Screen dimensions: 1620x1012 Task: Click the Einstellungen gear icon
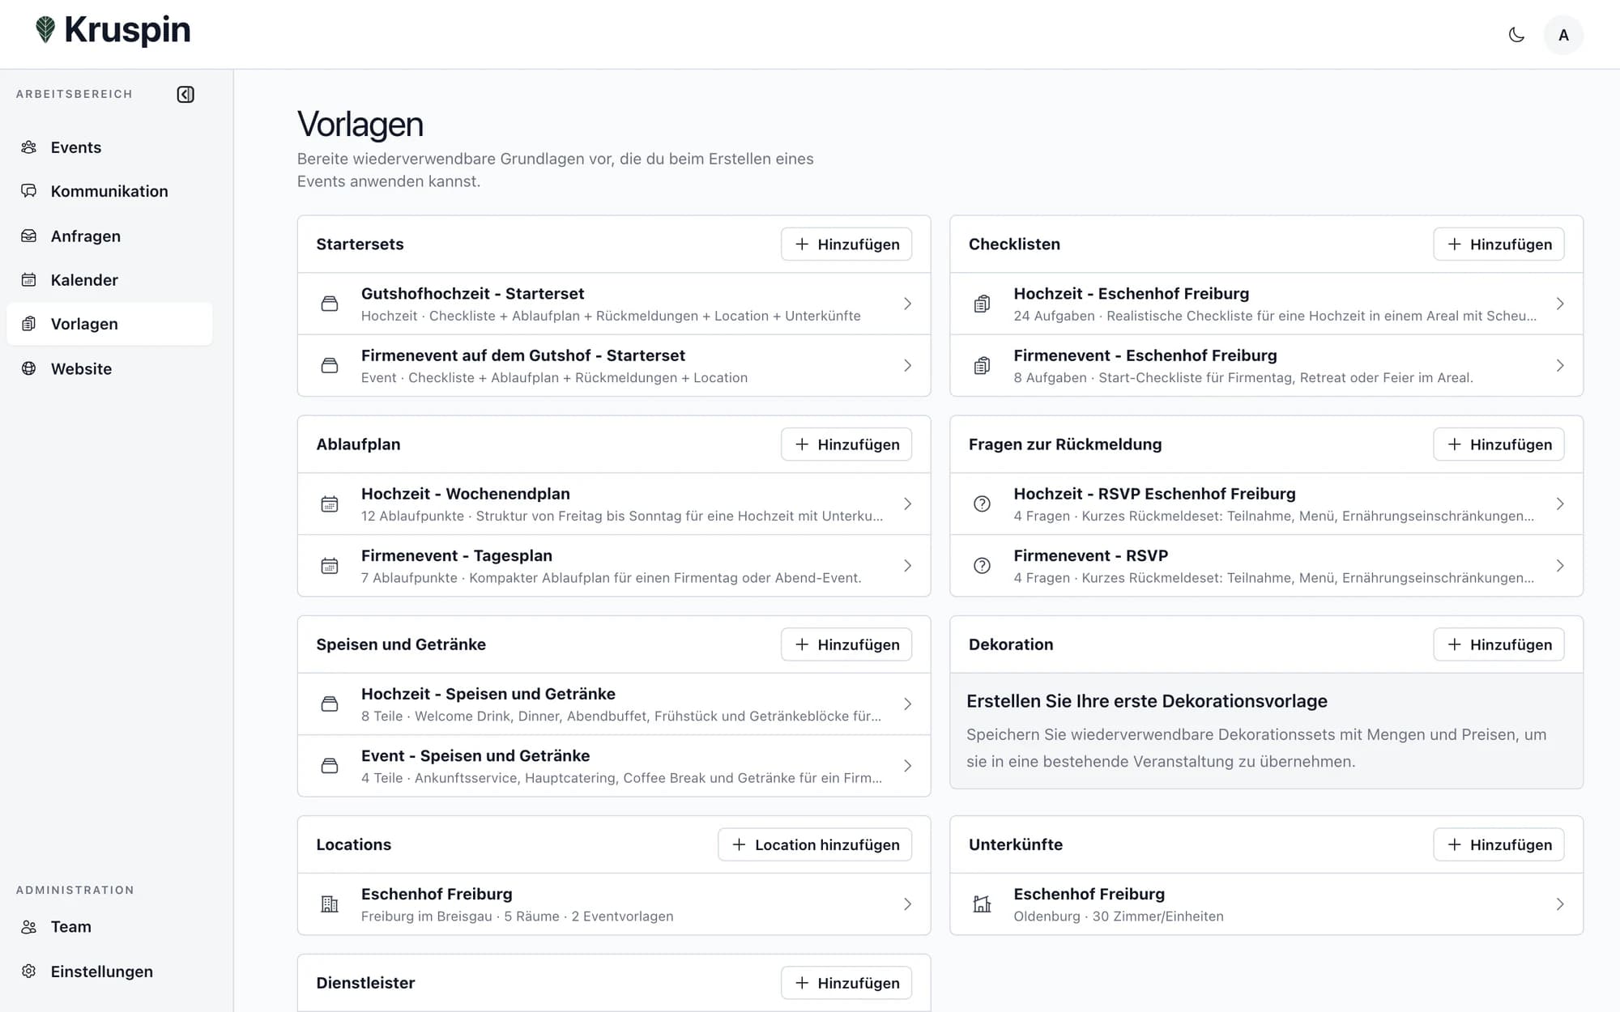29,971
